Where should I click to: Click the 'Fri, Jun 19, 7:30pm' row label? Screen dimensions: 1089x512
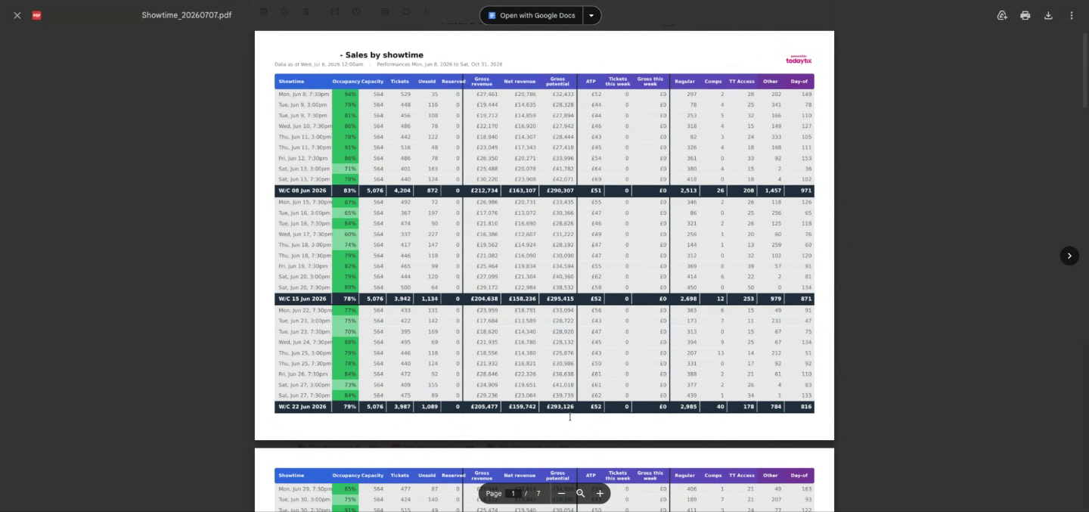coord(302,266)
